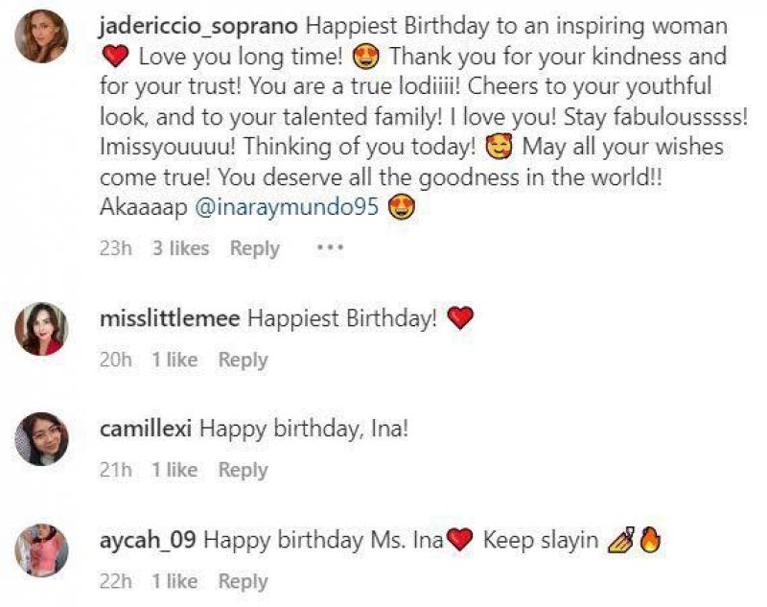Viewport: 767px width, 607px height.
Task: Open camillexi username link
Action: (146, 429)
